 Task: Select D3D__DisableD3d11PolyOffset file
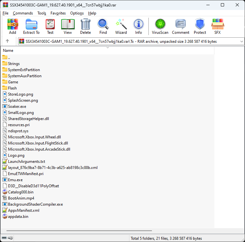click(x=31, y=186)
